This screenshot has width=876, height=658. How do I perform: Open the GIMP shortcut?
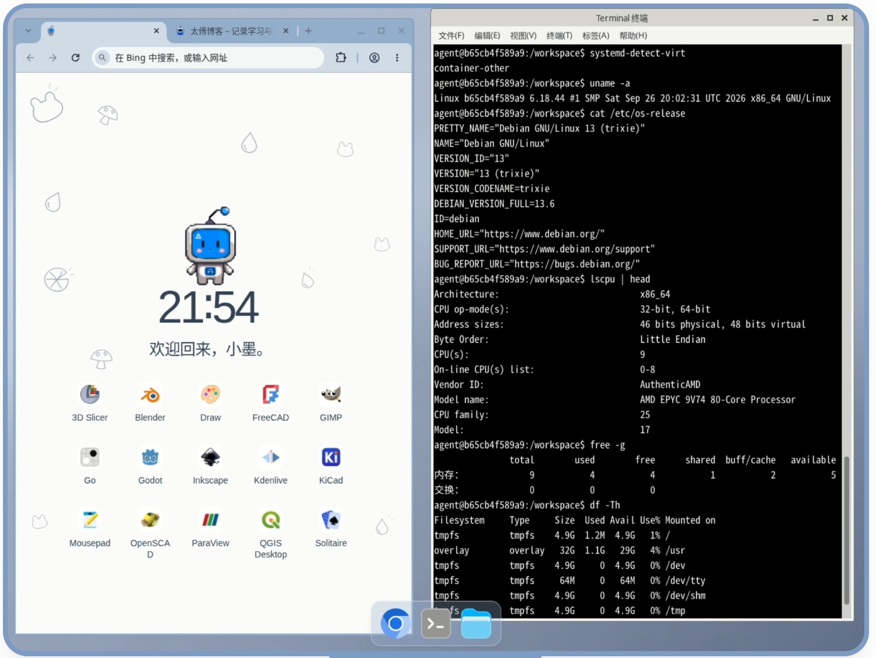[x=331, y=395]
